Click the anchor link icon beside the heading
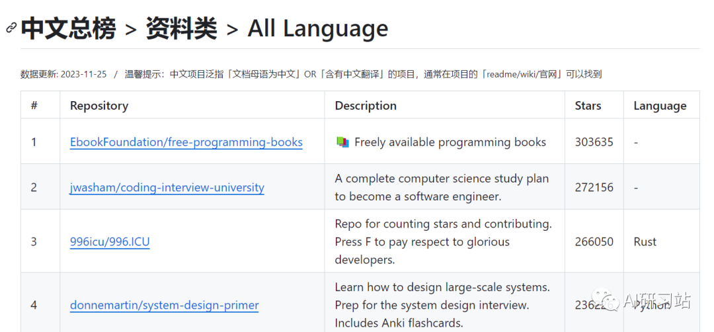The width and height of the screenshot is (714, 332). click(11, 28)
